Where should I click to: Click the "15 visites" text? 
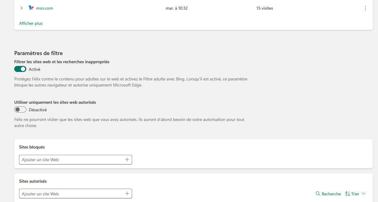pyautogui.click(x=265, y=8)
